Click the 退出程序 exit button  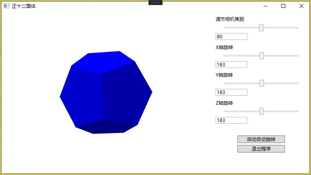point(261,149)
